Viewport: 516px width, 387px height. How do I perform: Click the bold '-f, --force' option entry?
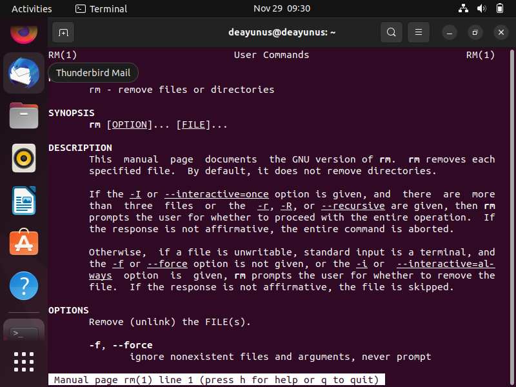(x=121, y=345)
